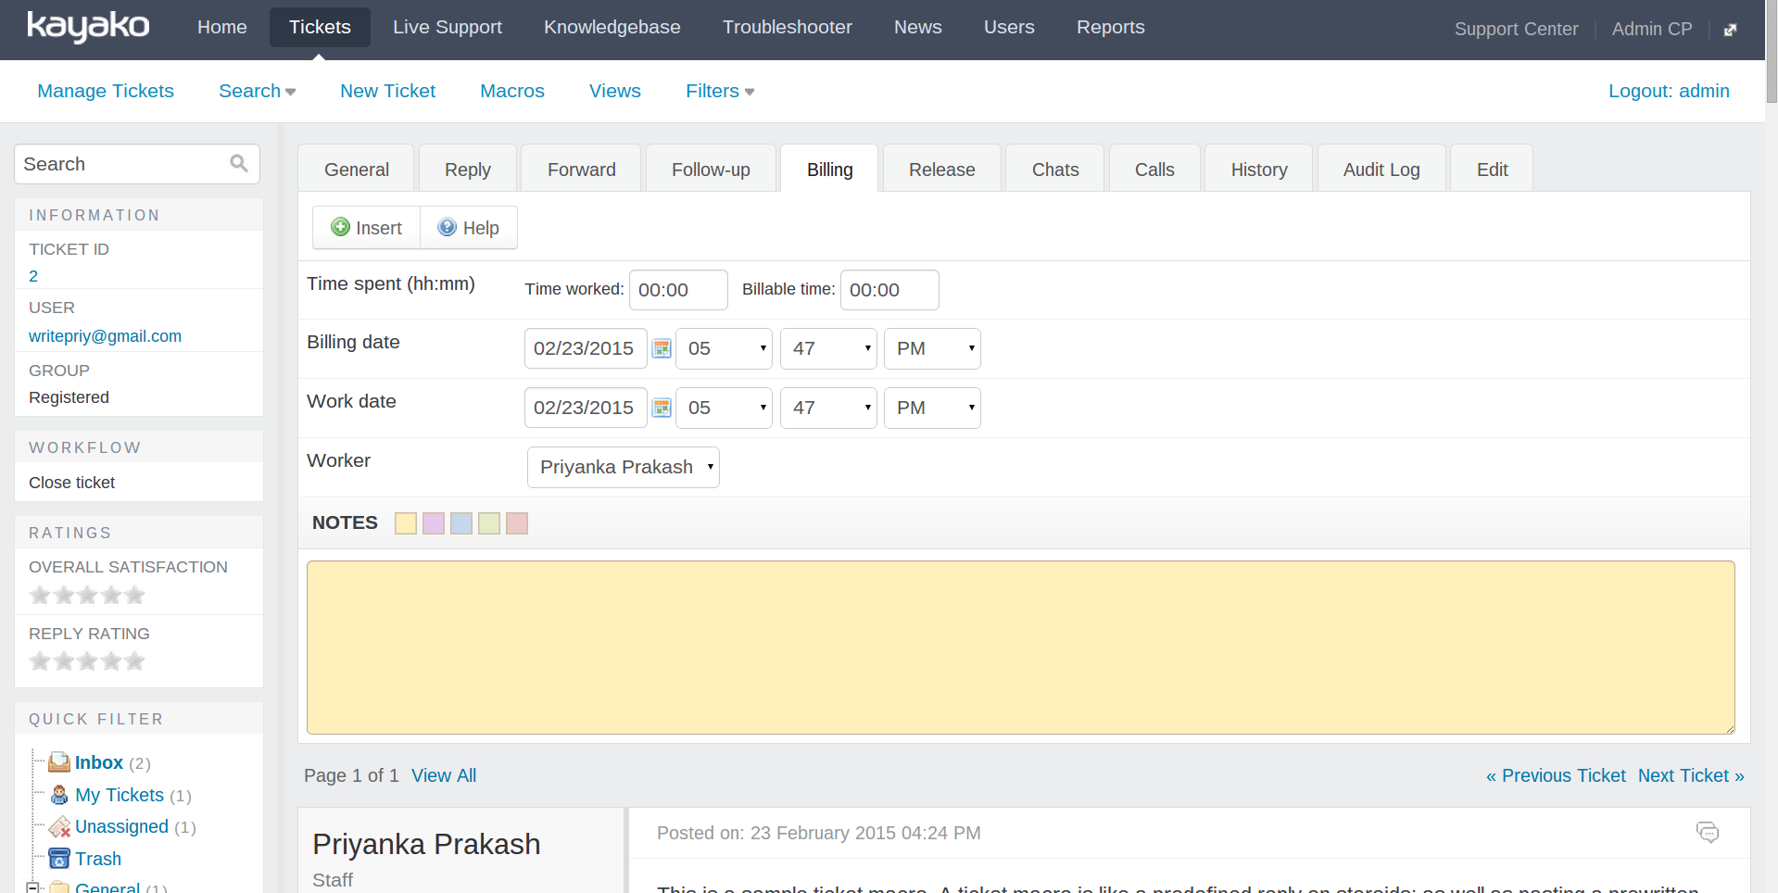Open the writepriy@gmail.com user link
This screenshot has width=1778, height=893.
coord(105,336)
